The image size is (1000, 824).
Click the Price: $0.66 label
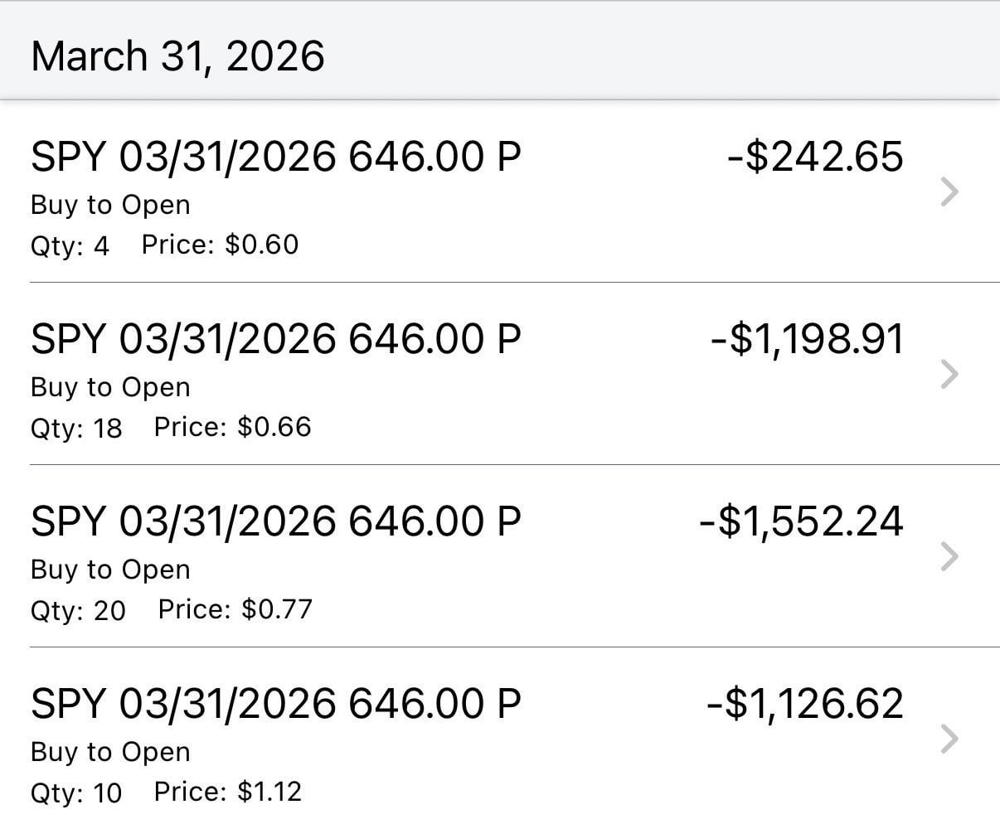(232, 427)
